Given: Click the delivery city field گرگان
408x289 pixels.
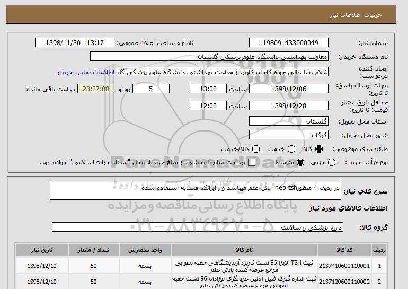Looking at the screenshot, I should coord(289,135).
